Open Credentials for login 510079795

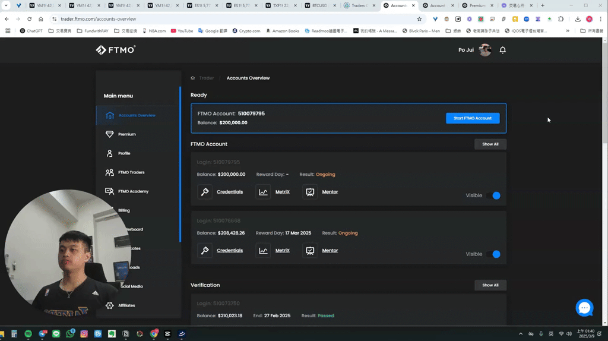(x=230, y=192)
